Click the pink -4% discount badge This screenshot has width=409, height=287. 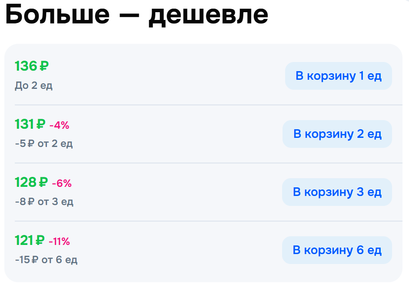59,126
